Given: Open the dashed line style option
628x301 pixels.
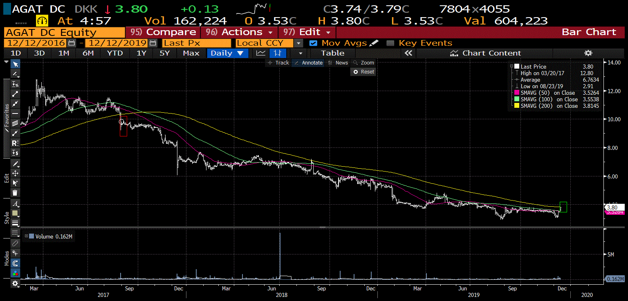Looking at the screenshot, I should tap(16, 233).
